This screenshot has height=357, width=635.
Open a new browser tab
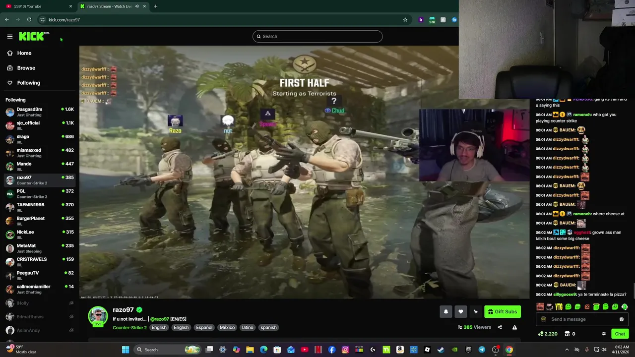pos(155,6)
